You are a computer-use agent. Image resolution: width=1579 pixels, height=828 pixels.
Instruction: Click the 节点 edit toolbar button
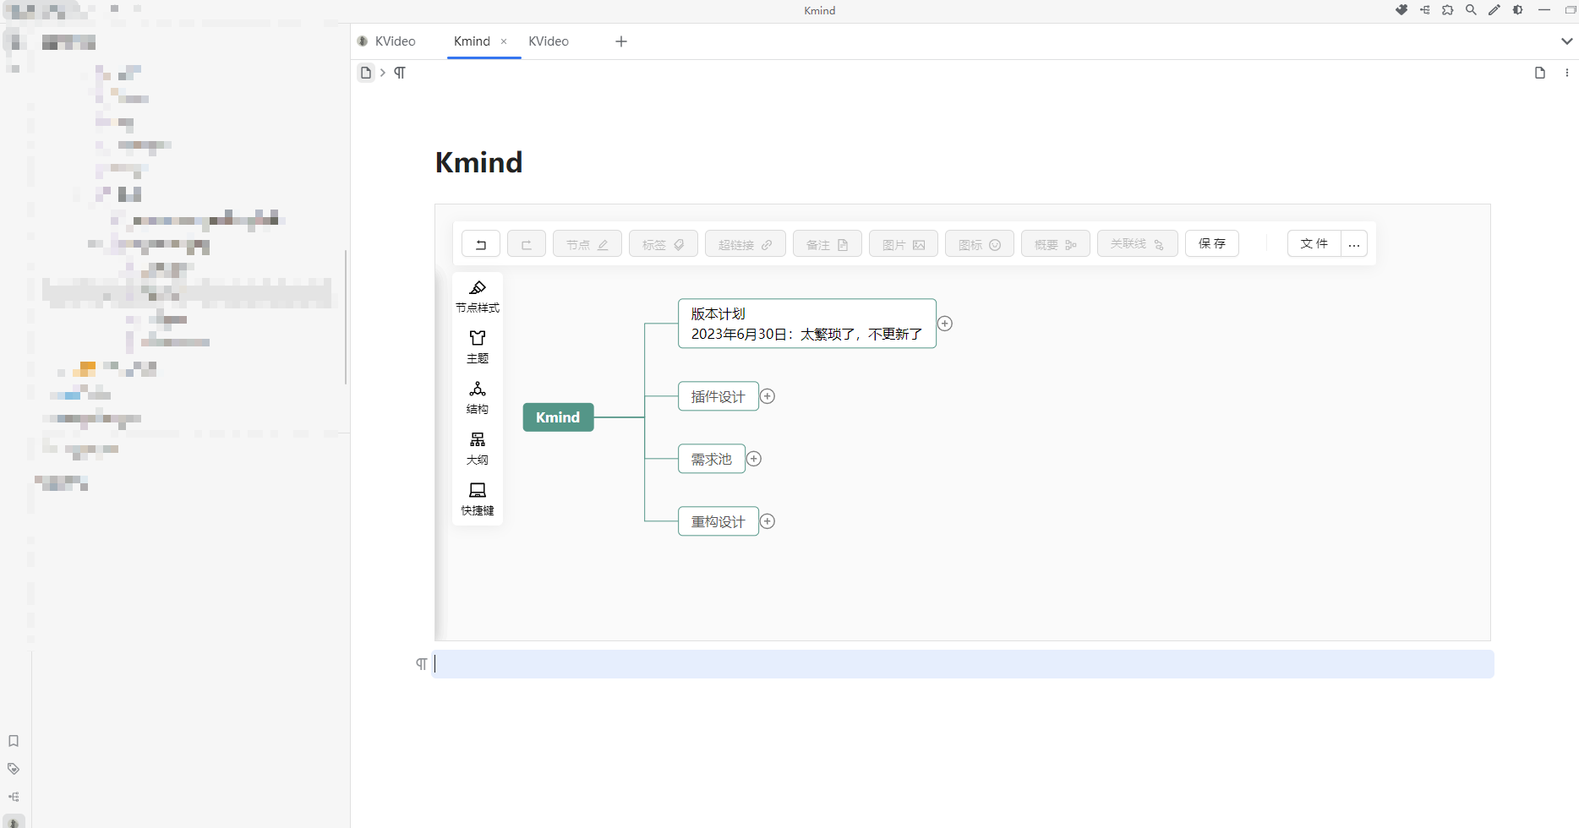click(x=587, y=244)
